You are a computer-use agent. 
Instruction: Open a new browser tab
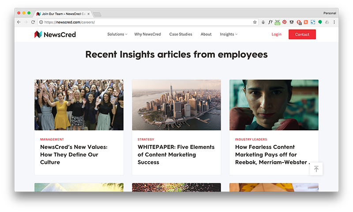(x=97, y=14)
